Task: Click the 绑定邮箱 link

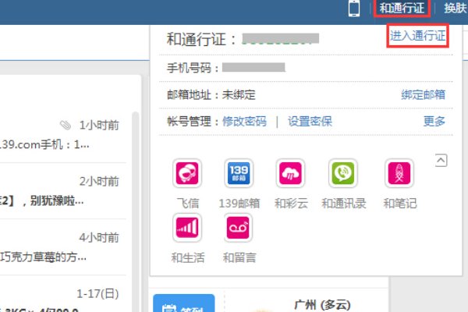Action: tap(424, 94)
